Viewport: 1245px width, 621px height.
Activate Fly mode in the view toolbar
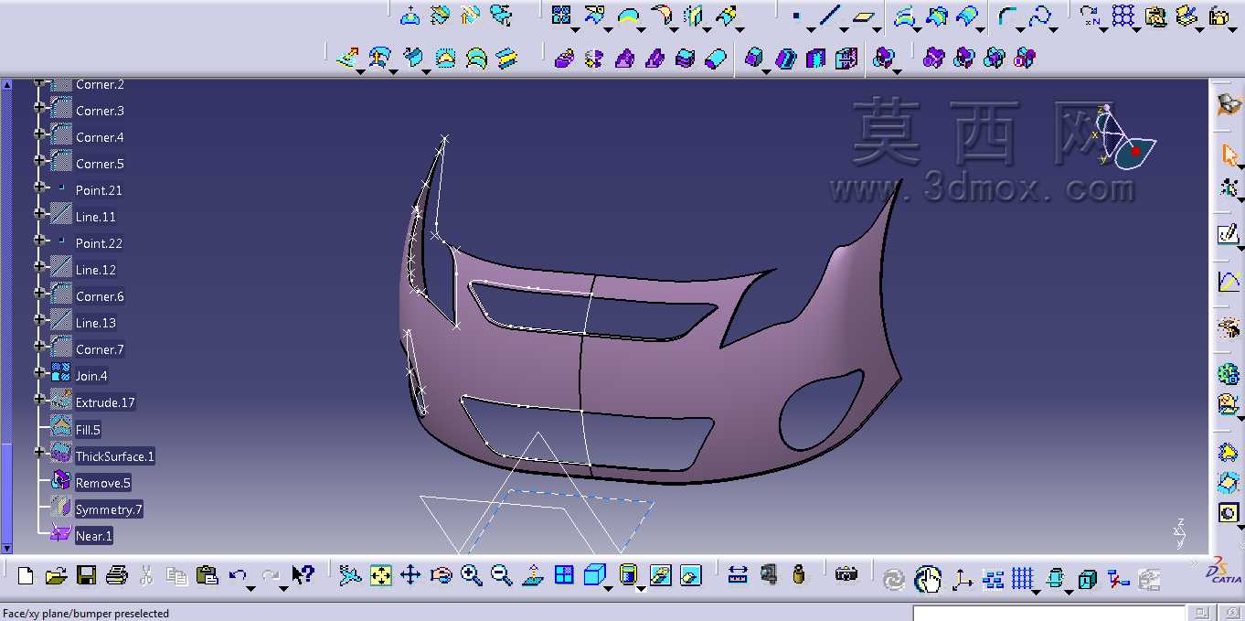350,575
